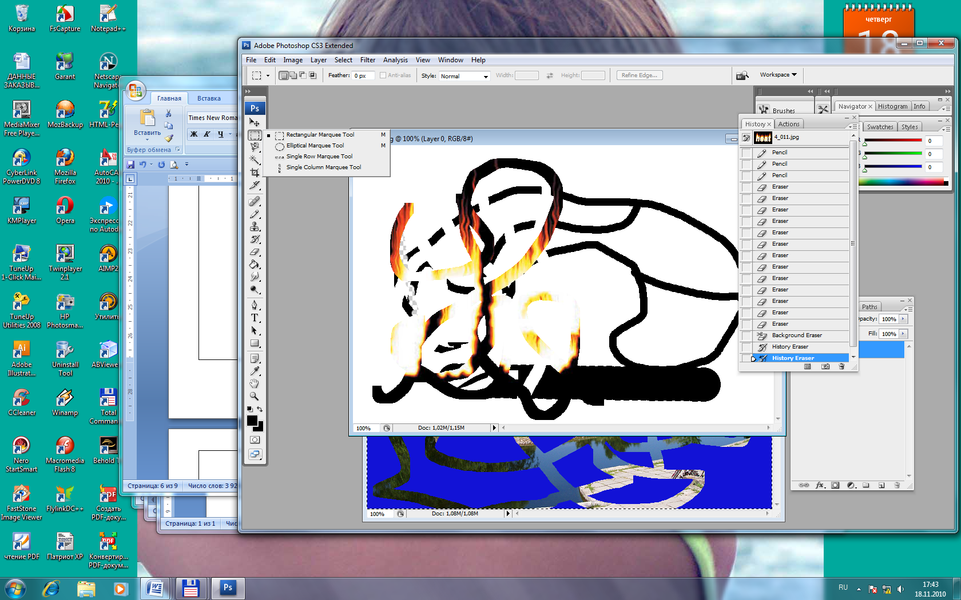Toggle bold (Ж) in Word

(194, 134)
